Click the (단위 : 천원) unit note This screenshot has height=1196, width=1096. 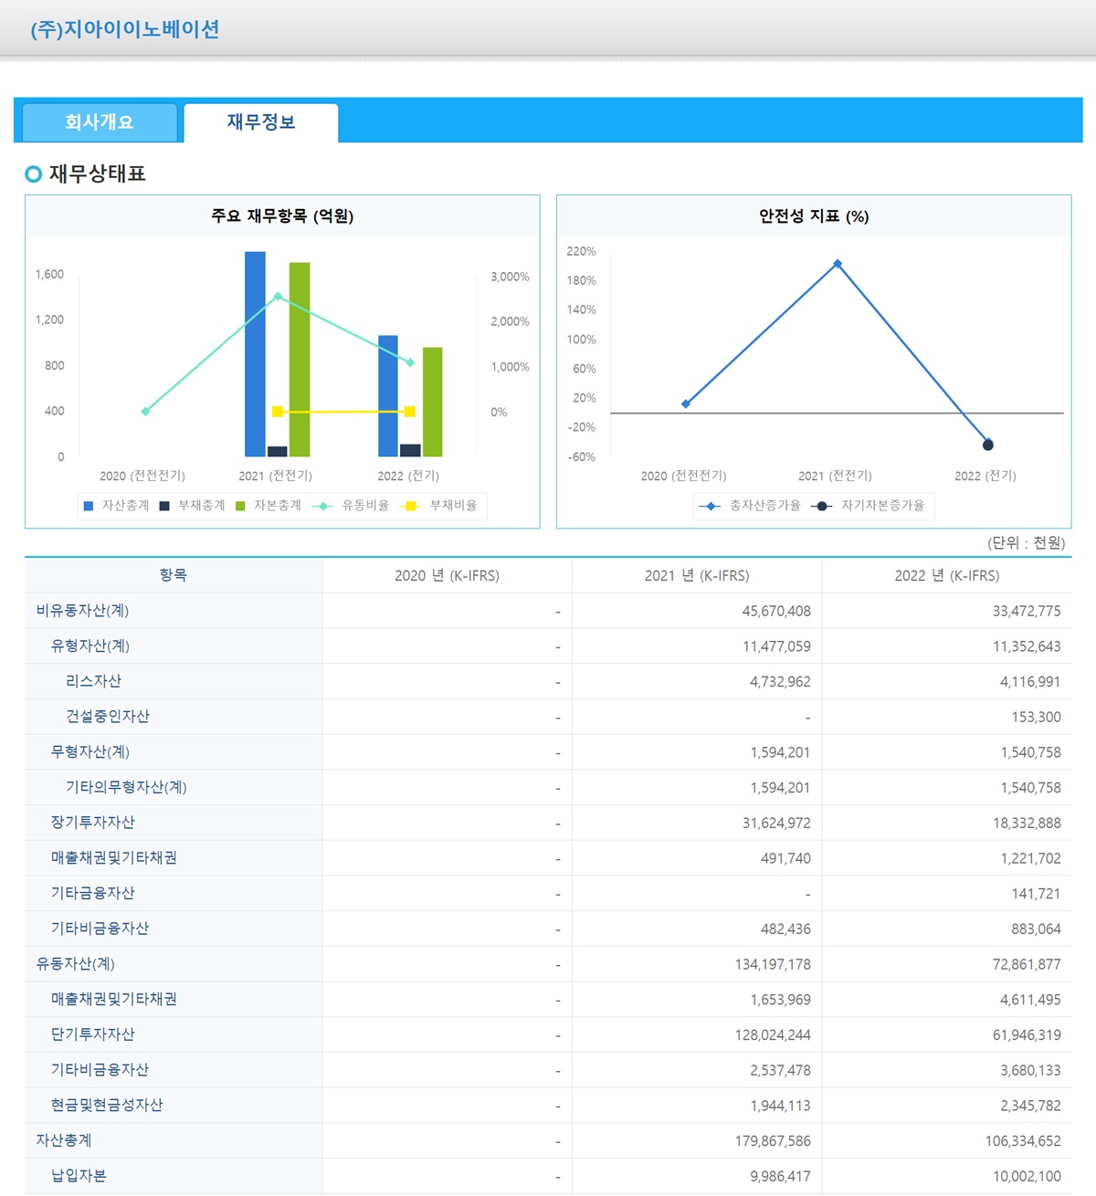tap(1026, 542)
